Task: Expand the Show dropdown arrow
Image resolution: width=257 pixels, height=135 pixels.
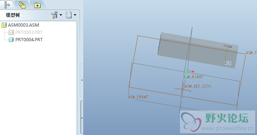Action: click(75, 15)
